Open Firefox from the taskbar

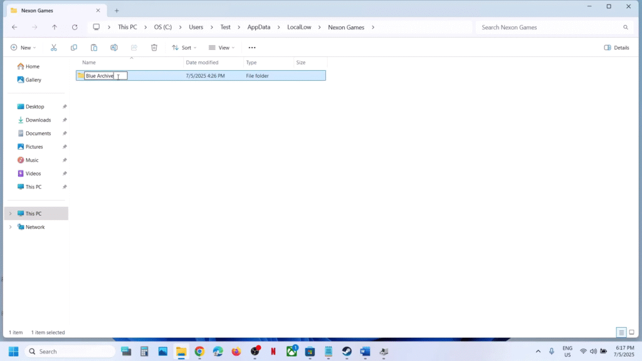236,351
